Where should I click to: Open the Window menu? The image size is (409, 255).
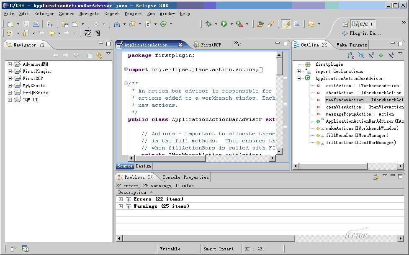click(167, 13)
